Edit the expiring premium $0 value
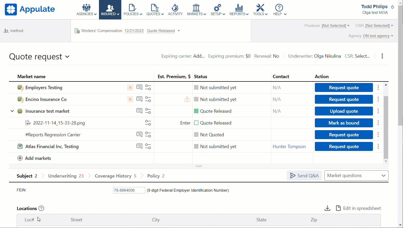 248,56
